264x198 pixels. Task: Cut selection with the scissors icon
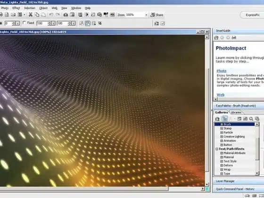click(x=31, y=15)
